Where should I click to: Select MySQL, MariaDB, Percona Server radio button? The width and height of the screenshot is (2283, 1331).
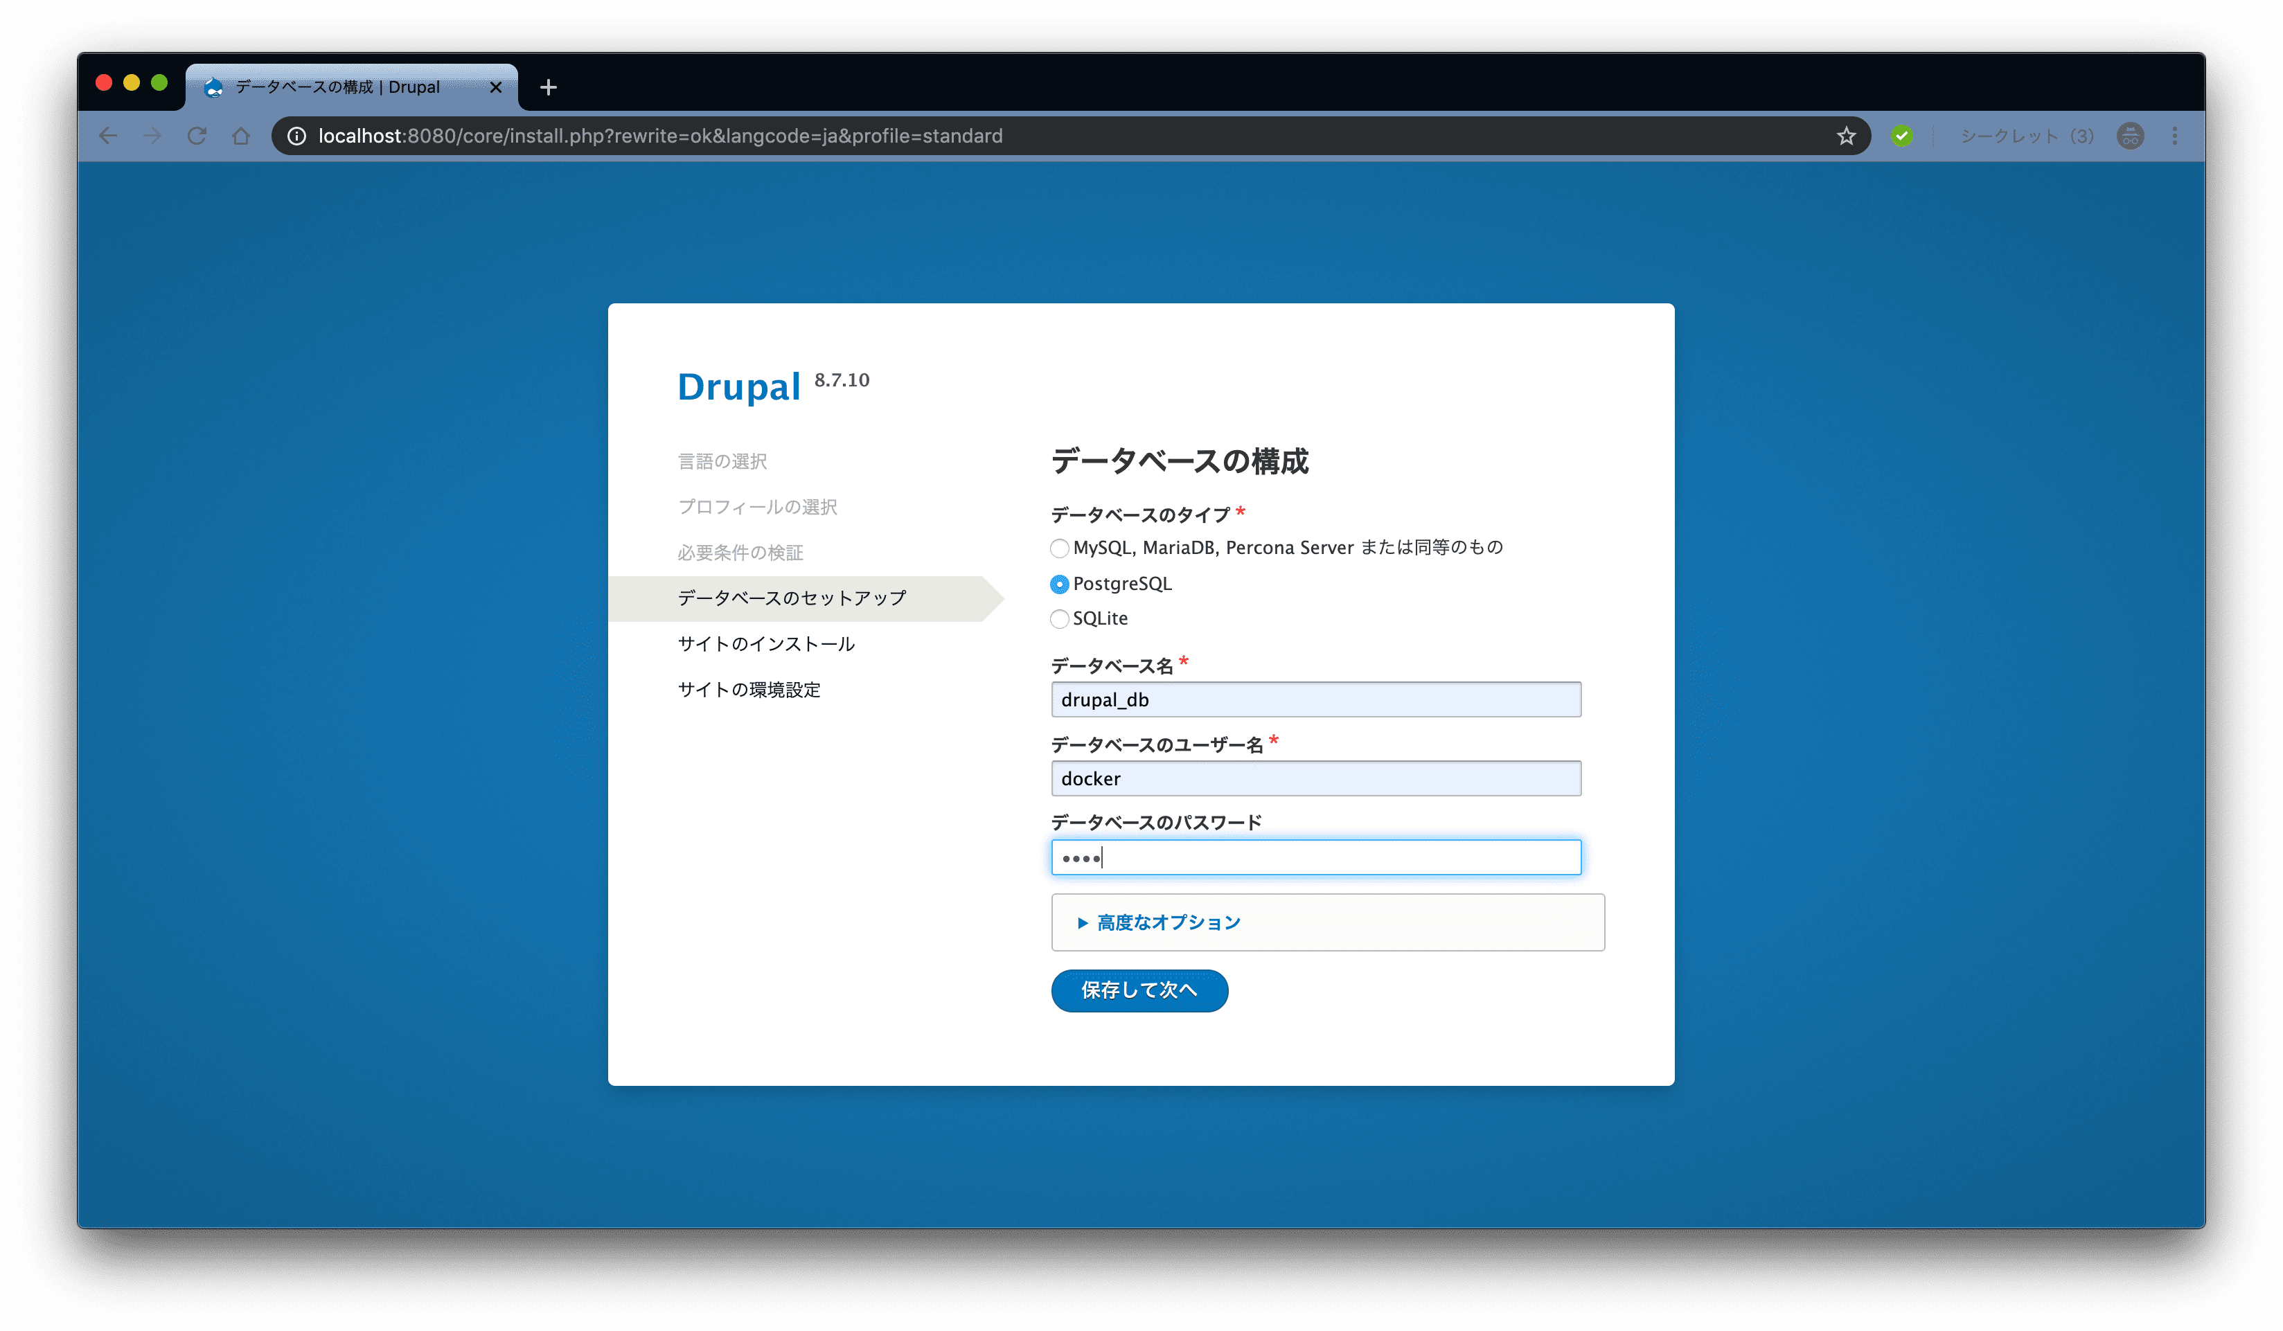pyautogui.click(x=1059, y=548)
